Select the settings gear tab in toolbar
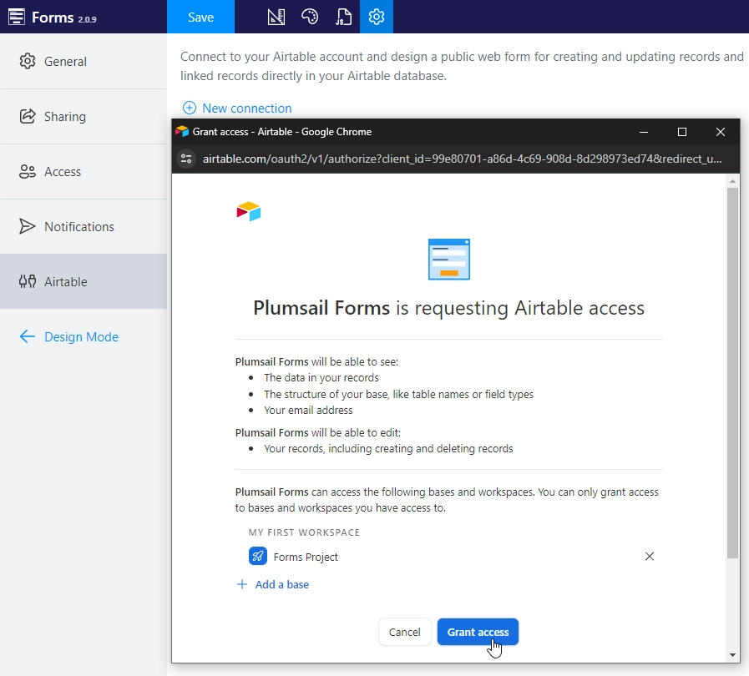The width and height of the screenshot is (749, 676). pos(377,17)
